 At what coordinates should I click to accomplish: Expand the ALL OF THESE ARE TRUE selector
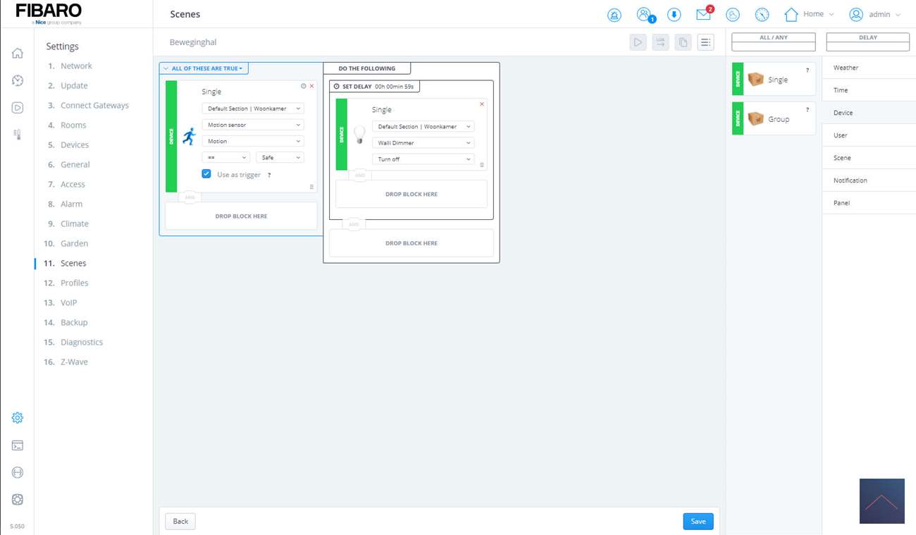click(x=204, y=68)
